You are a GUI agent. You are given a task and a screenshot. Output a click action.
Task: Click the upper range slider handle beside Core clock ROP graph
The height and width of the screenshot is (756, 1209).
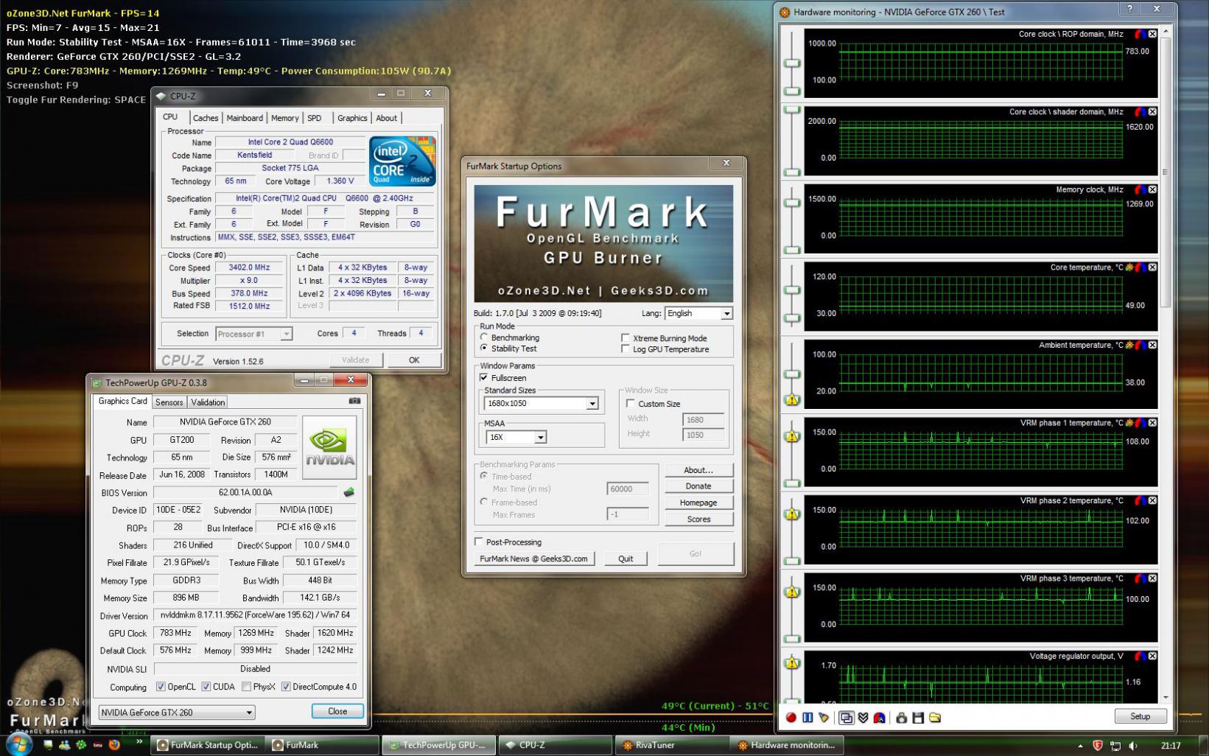point(792,63)
